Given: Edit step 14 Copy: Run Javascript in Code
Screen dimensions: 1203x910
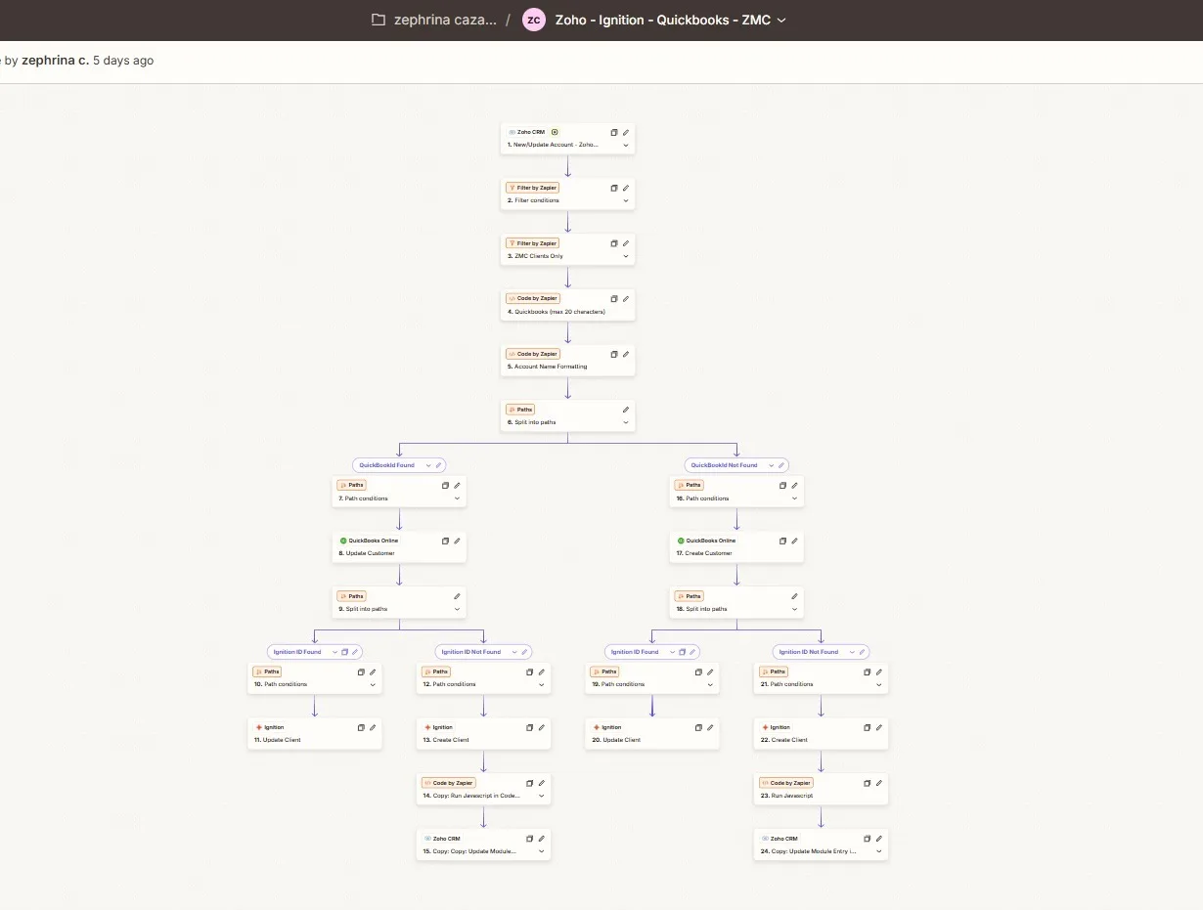Looking at the screenshot, I should pos(542,783).
